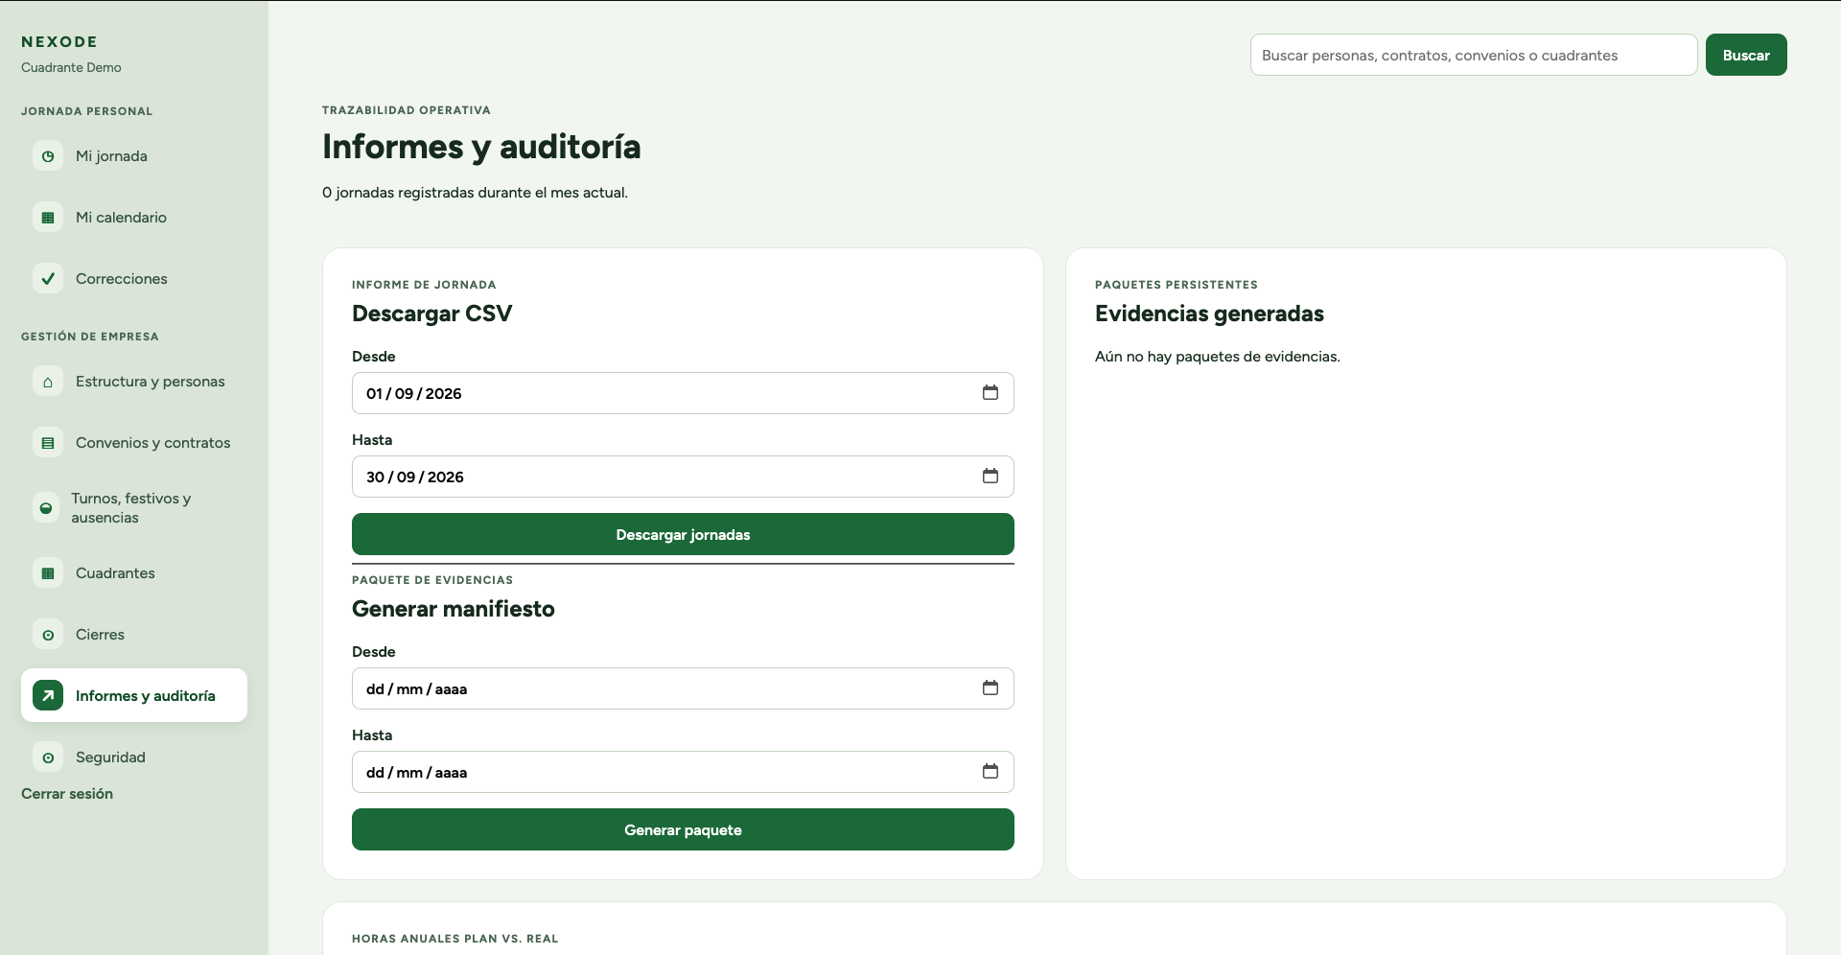
Task: Click Generar paquete button
Action: point(683,829)
